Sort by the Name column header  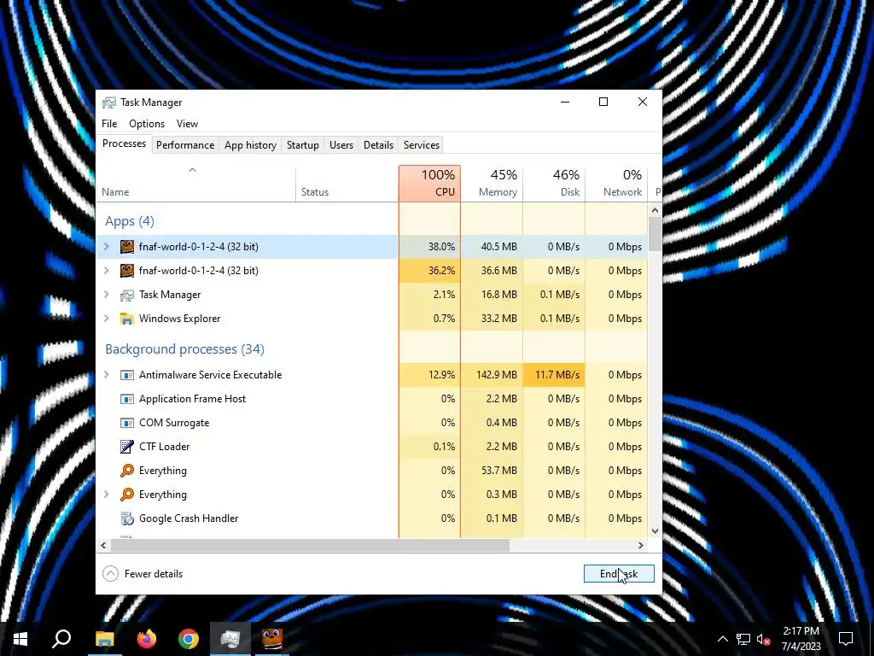[195, 184]
